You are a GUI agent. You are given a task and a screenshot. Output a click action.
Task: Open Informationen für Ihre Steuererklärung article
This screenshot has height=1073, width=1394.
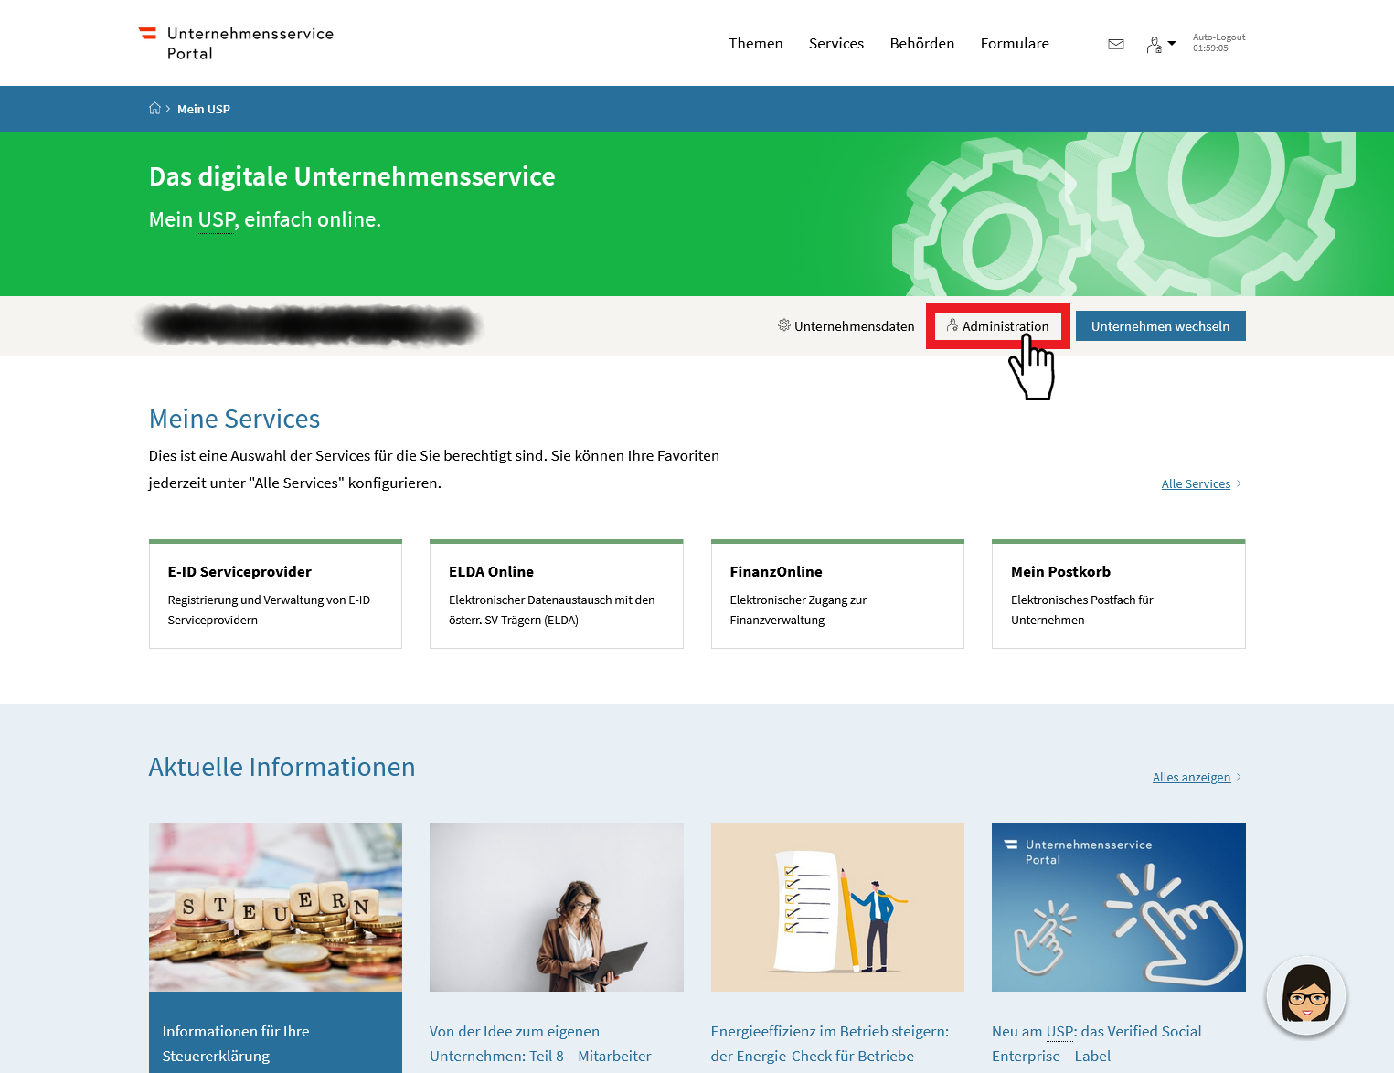pyautogui.click(x=236, y=1043)
